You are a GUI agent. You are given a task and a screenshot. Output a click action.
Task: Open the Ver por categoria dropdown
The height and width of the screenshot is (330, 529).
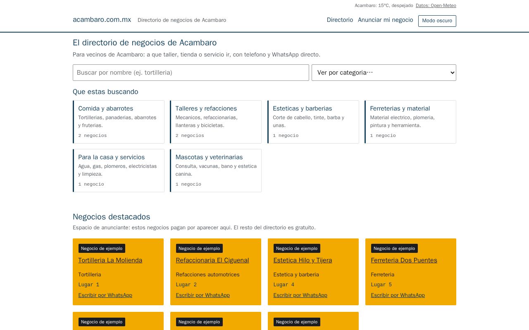point(384,73)
